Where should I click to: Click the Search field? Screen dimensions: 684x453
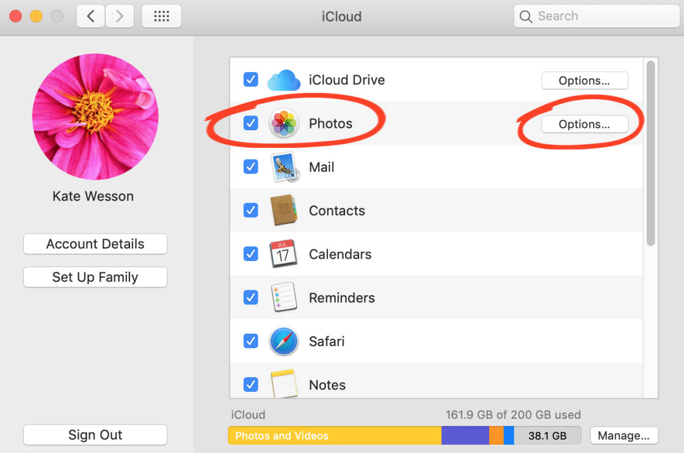coord(597,17)
